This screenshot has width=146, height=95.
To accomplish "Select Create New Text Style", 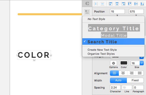I will tap(102, 50).
